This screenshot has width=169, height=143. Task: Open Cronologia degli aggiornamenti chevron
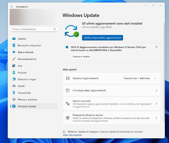pyautogui.click(x=157, y=90)
